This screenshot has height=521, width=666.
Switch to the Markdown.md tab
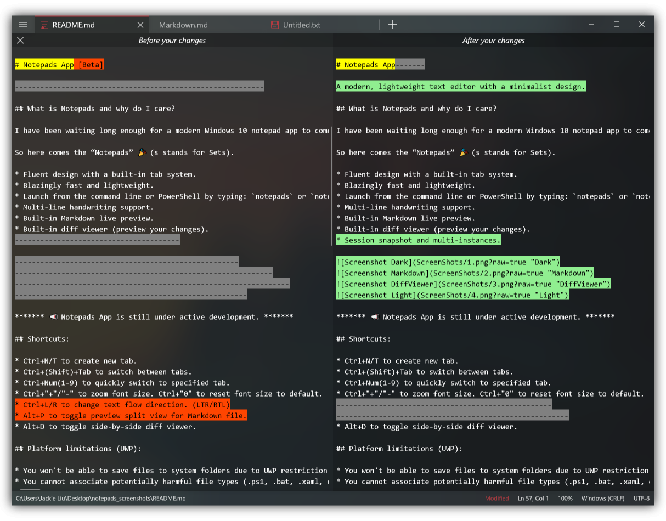[x=206, y=25]
